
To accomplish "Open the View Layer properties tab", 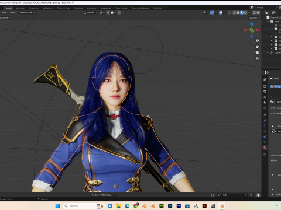I will tap(265, 97).
